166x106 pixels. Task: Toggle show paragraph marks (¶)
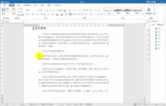point(101,14)
